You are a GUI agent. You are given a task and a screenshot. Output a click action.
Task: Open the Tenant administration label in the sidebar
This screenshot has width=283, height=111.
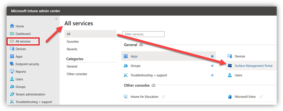30,94
